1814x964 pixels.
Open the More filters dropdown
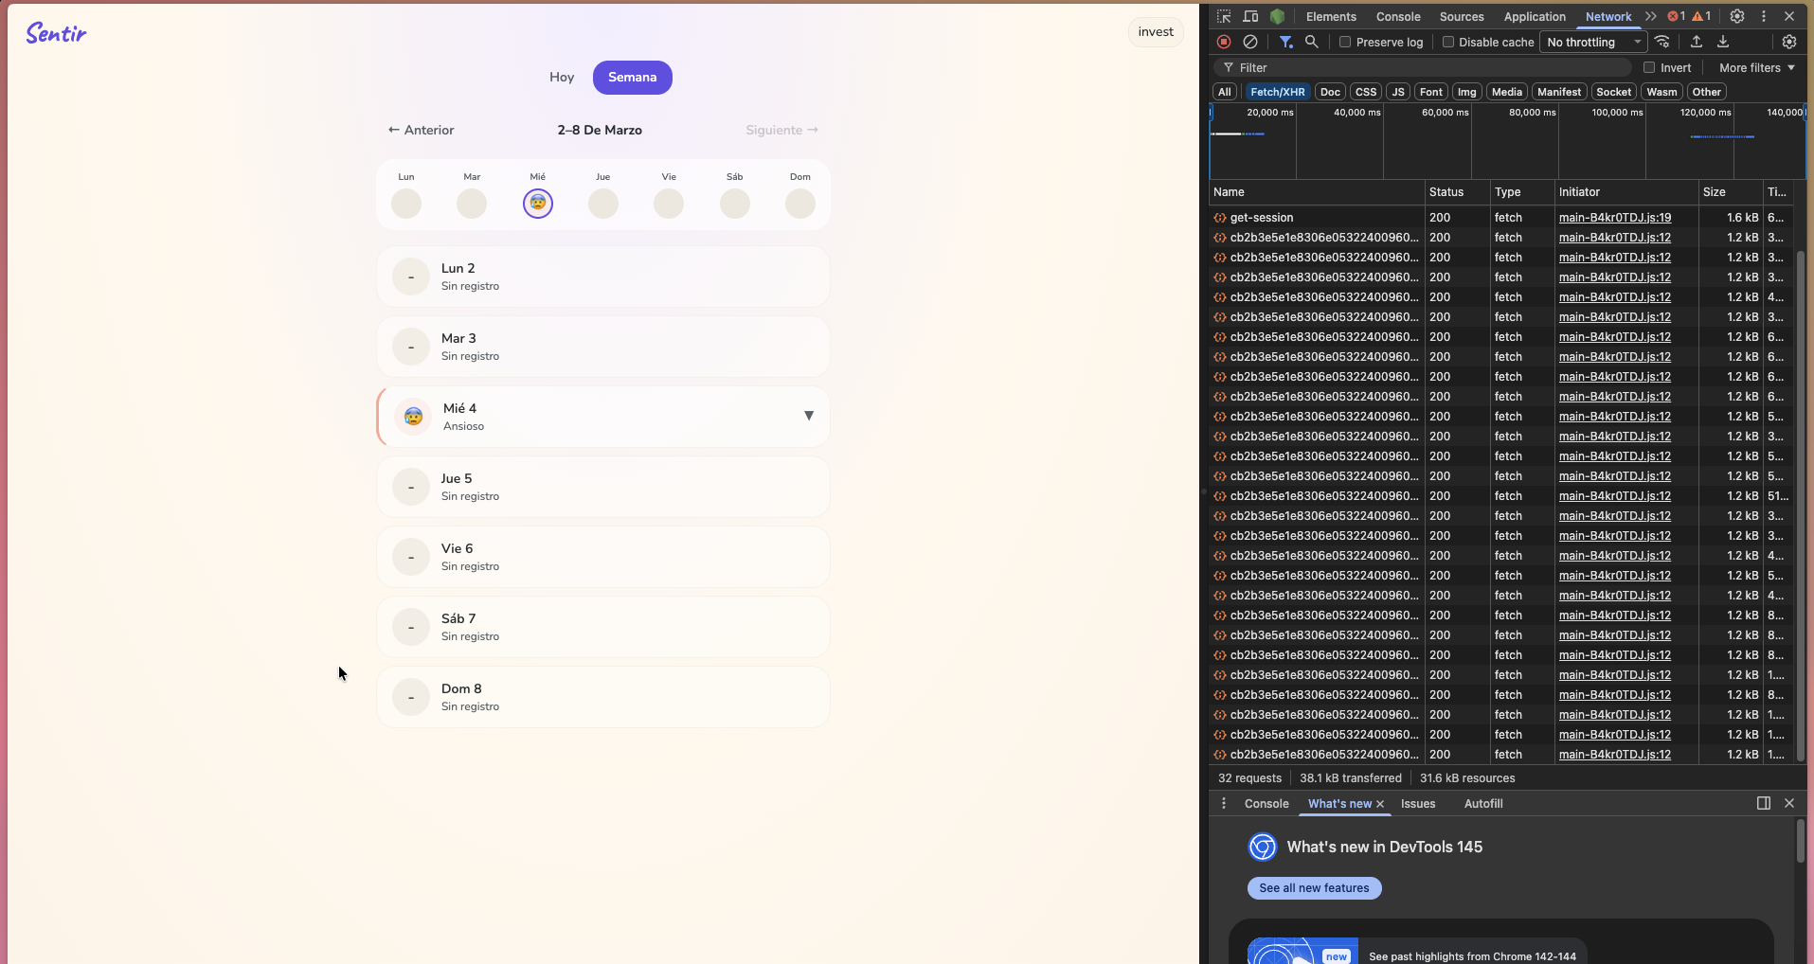1757,67
